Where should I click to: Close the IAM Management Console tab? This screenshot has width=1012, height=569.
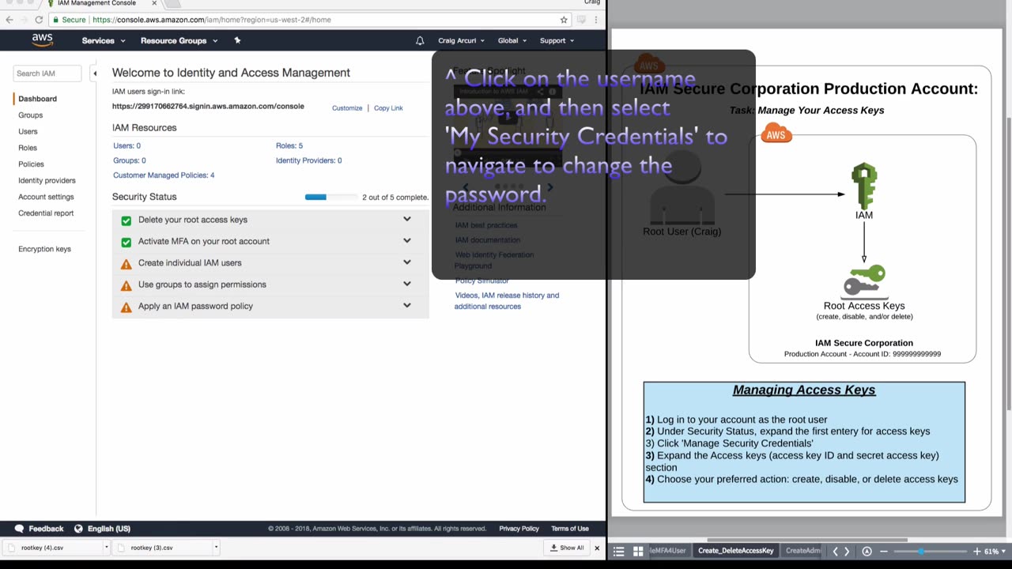coord(154,3)
